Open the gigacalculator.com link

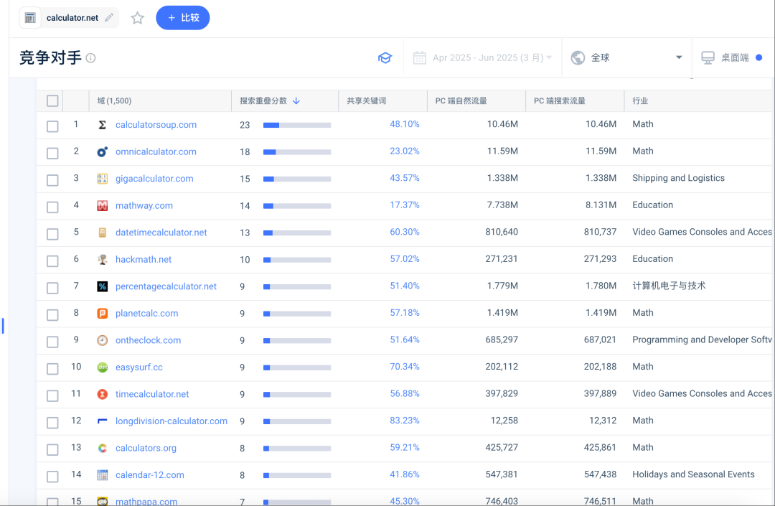(x=154, y=179)
